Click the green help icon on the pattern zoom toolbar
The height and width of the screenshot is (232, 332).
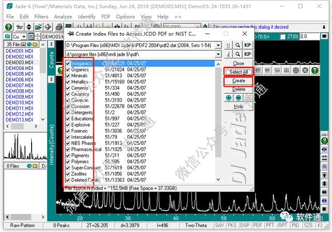click(x=315, y=70)
